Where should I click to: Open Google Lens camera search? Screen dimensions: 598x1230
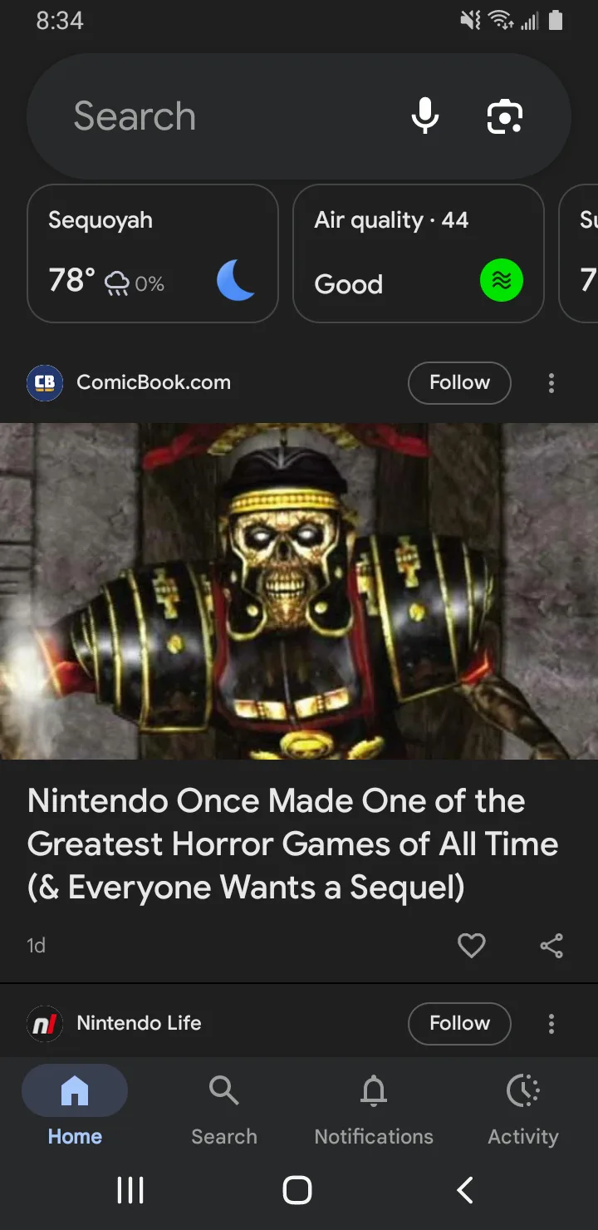tap(504, 116)
